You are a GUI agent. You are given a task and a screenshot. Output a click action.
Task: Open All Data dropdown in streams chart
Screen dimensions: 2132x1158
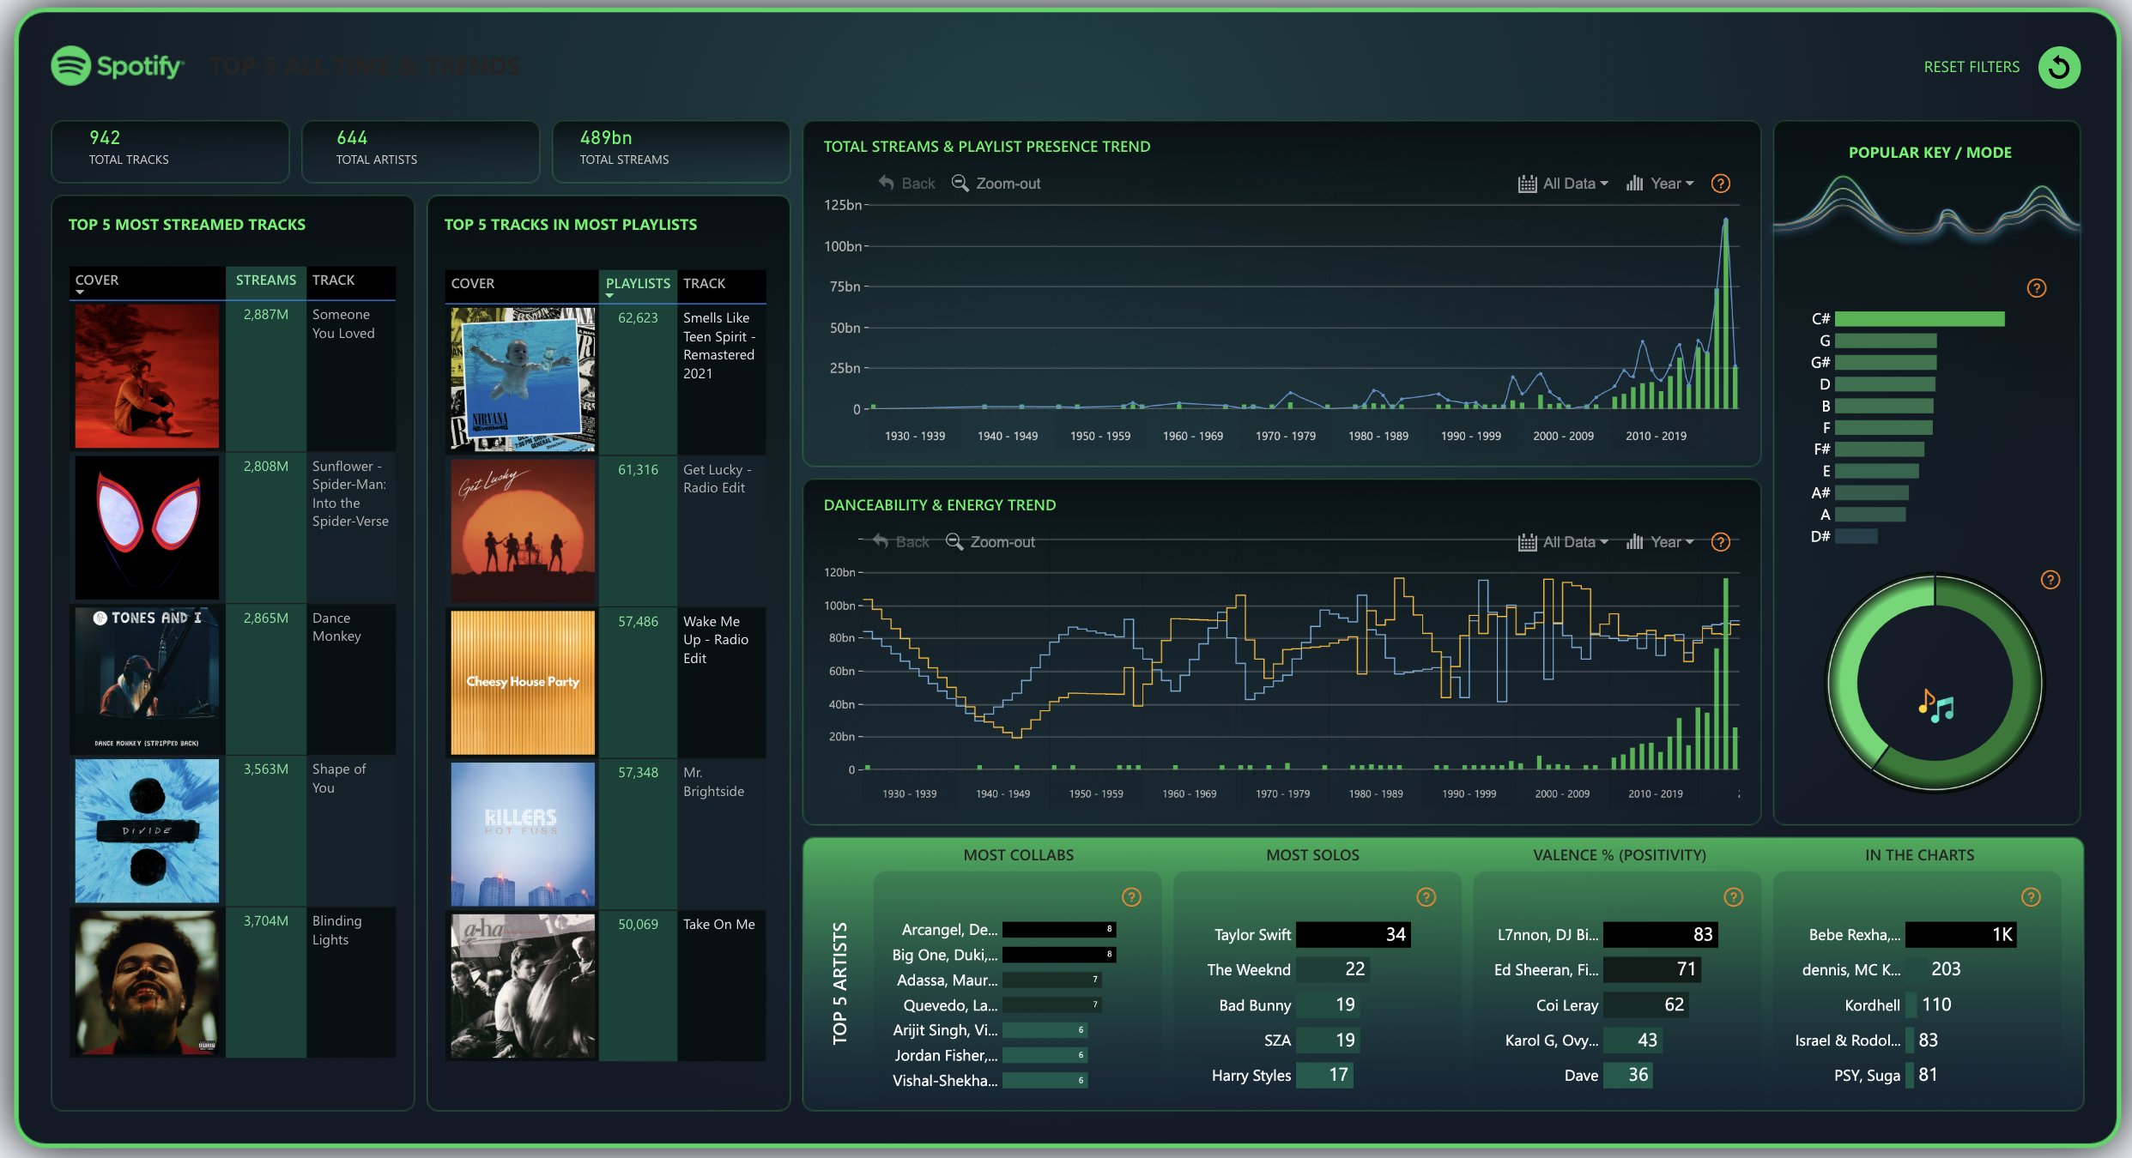[x=1563, y=184]
